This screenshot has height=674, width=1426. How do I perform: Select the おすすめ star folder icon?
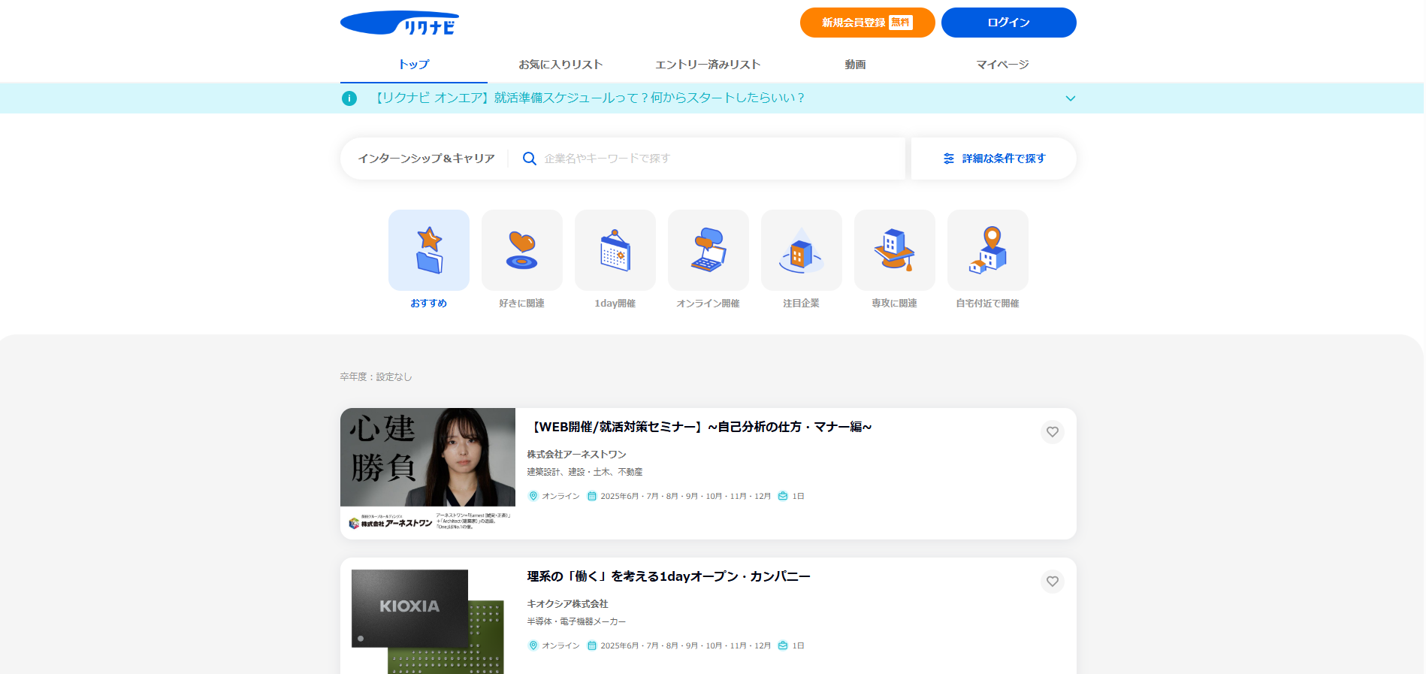click(x=428, y=250)
